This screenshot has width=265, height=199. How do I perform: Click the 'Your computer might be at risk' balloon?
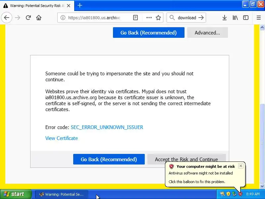pyautogui.click(x=205, y=174)
